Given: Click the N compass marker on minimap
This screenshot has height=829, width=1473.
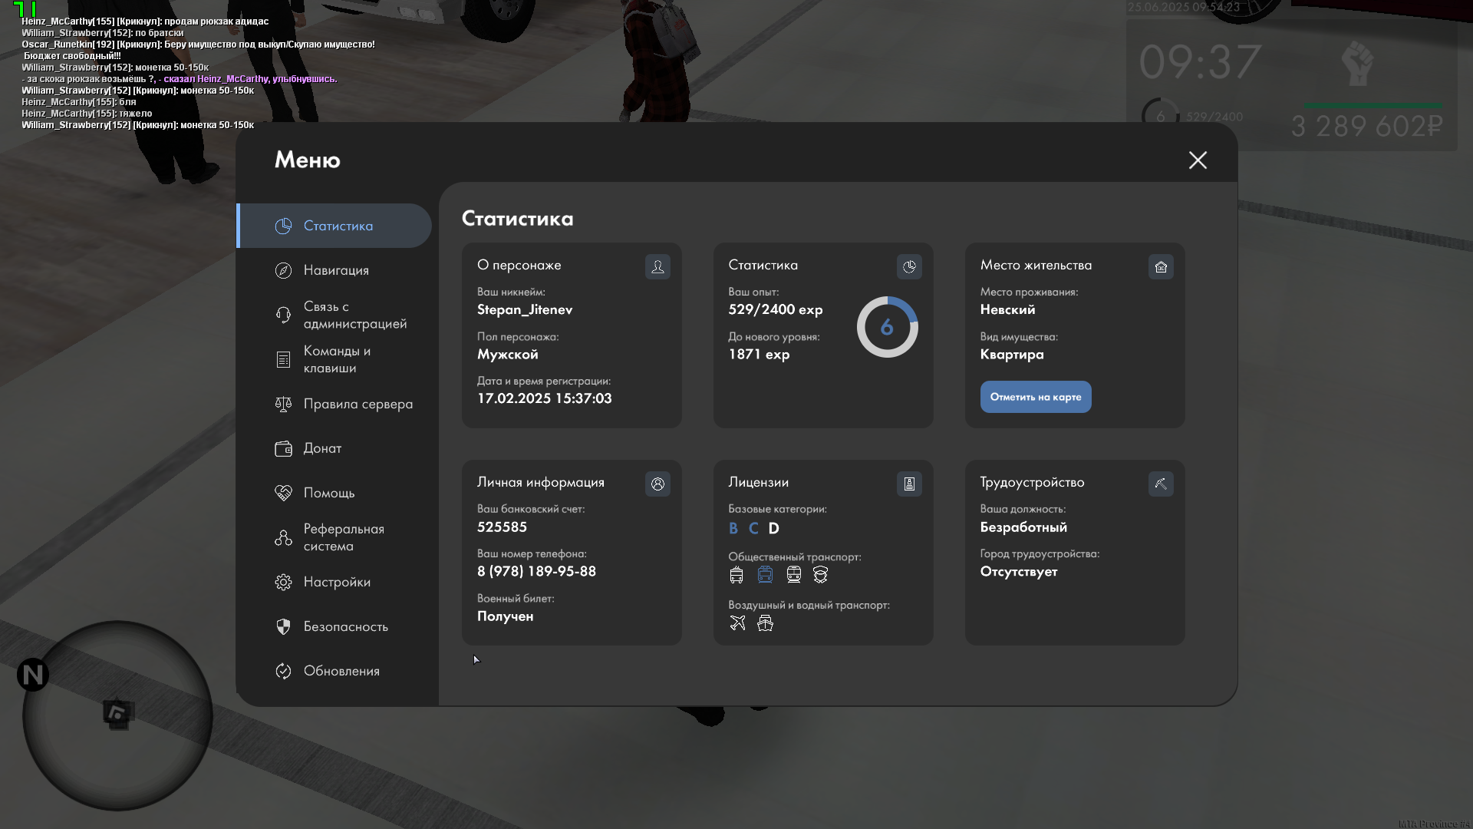Looking at the screenshot, I should click(33, 675).
